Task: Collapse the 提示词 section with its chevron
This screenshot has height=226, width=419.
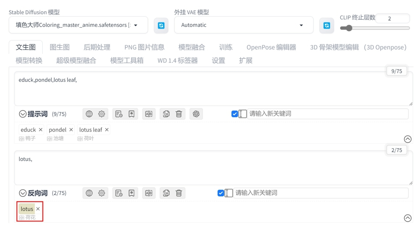Action: [23, 114]
